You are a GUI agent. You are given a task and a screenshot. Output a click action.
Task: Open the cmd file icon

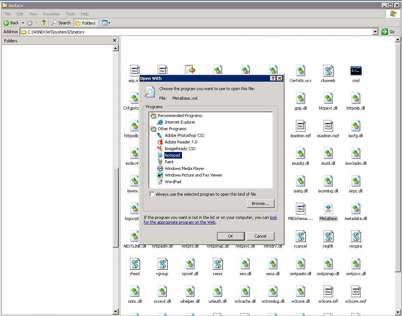click(356, 71)
